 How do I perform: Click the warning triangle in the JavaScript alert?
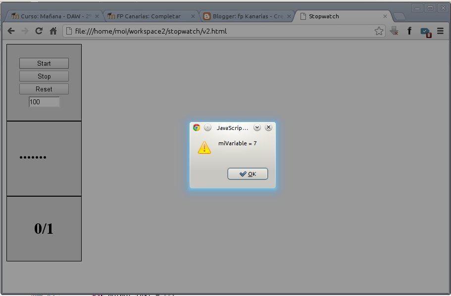[x=204, y=148]
